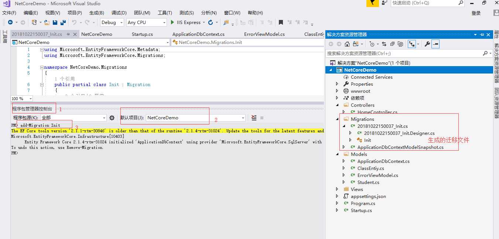Click the Show All Files icon

pyautogui.click(x=401, y=44)
